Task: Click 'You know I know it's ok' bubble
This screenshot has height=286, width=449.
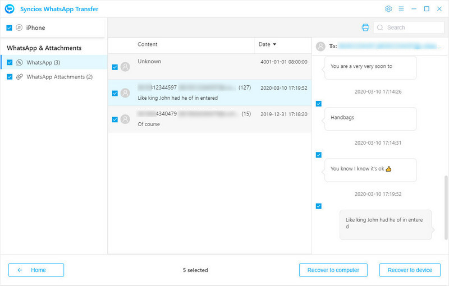Action: coord(370,170)
